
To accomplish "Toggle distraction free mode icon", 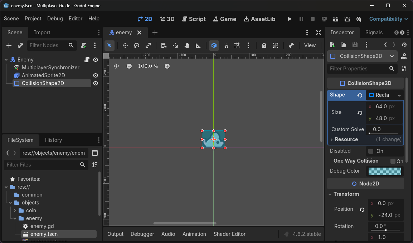I will tap(319, 33).
